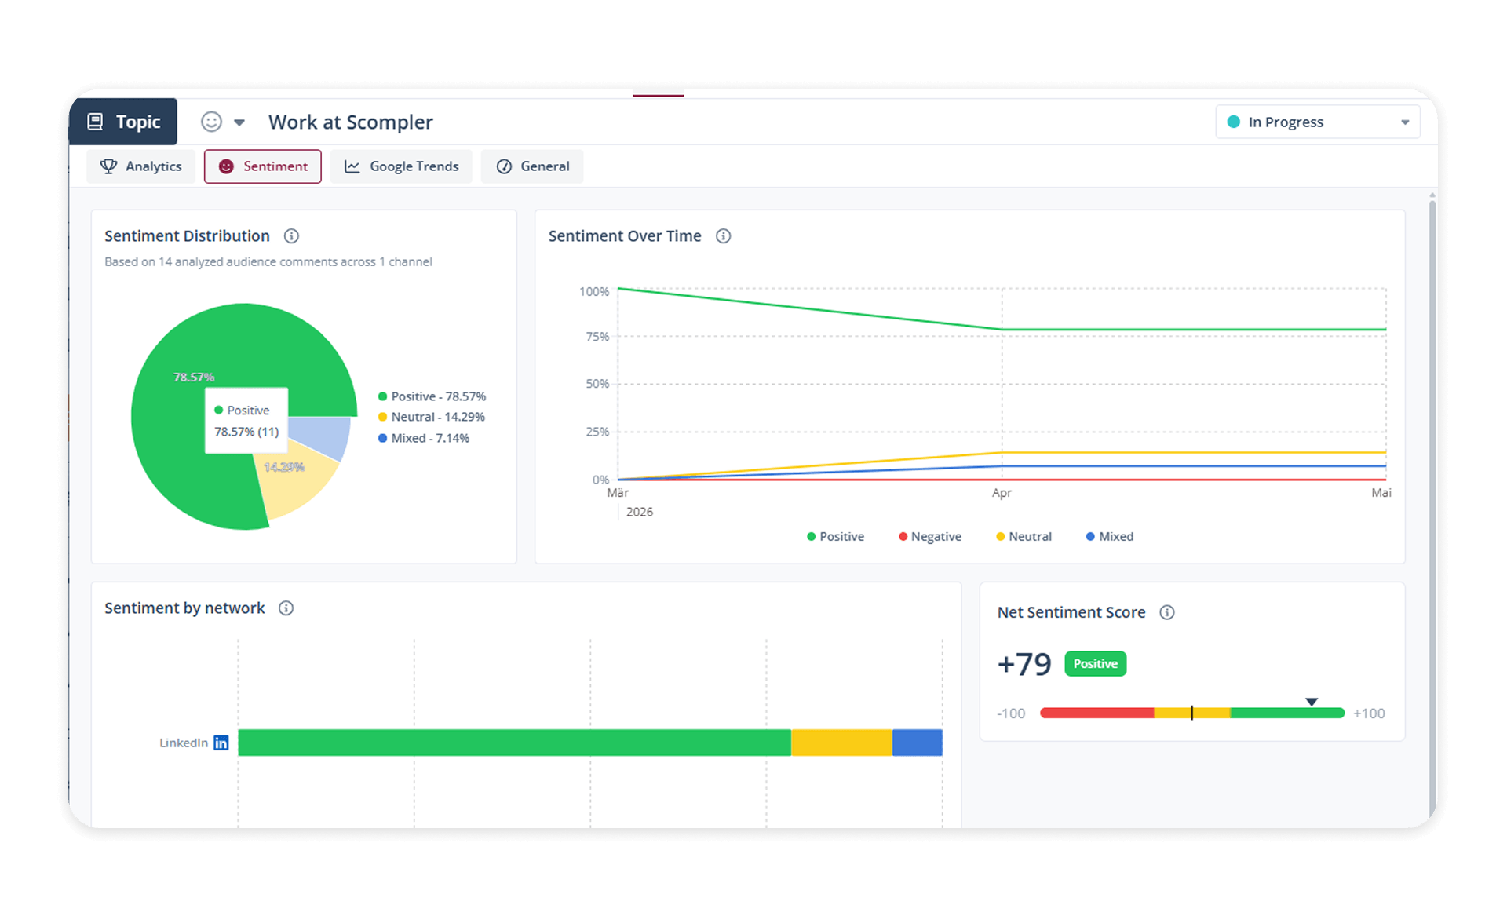Go to the General tab
This screenshot has height=916, width=1507.
[x=532, y=166]
